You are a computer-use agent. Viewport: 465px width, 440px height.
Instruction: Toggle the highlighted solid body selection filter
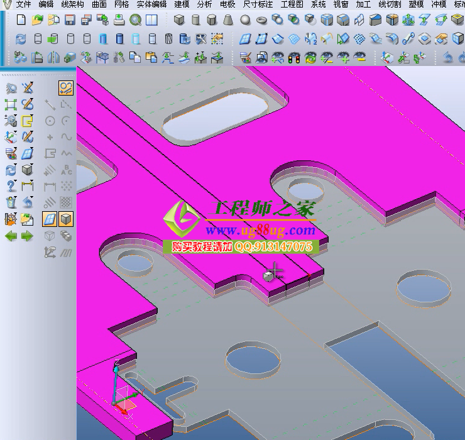click(x=66, y=219)
